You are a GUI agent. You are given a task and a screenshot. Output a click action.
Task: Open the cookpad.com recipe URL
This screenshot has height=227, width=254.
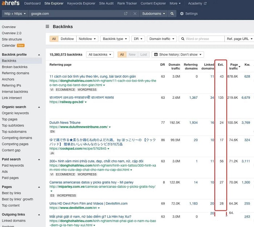coord(78,149)
